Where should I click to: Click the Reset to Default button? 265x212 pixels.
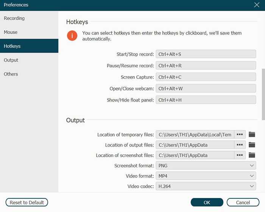coord(27,203)
